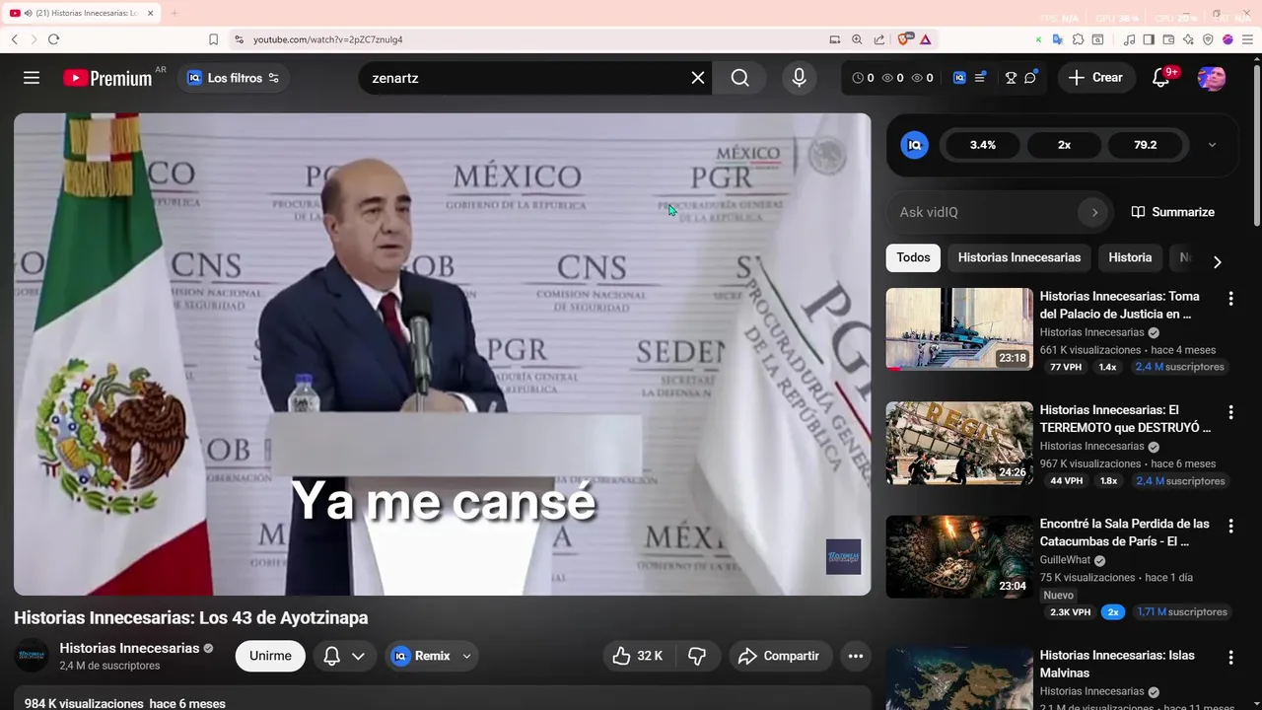
Task: Share this page from the address bar
Action: coord(878,39)
